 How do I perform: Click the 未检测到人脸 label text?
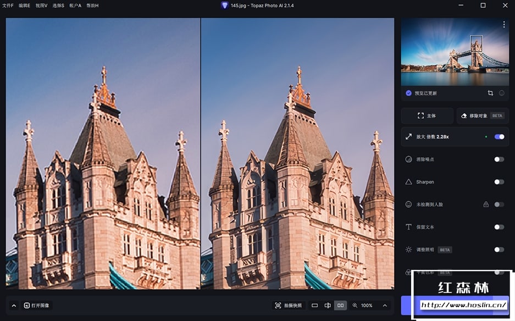tap(430, 204)
